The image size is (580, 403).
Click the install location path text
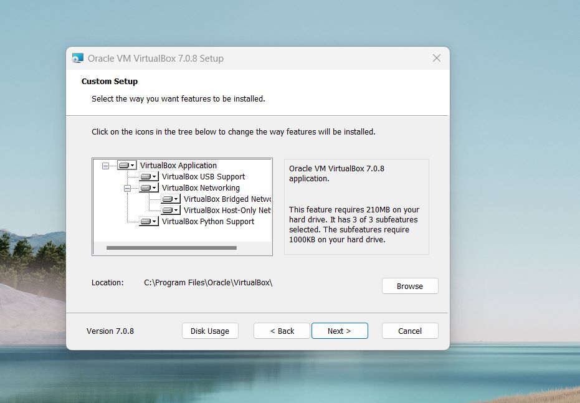[x=208, y=282]
